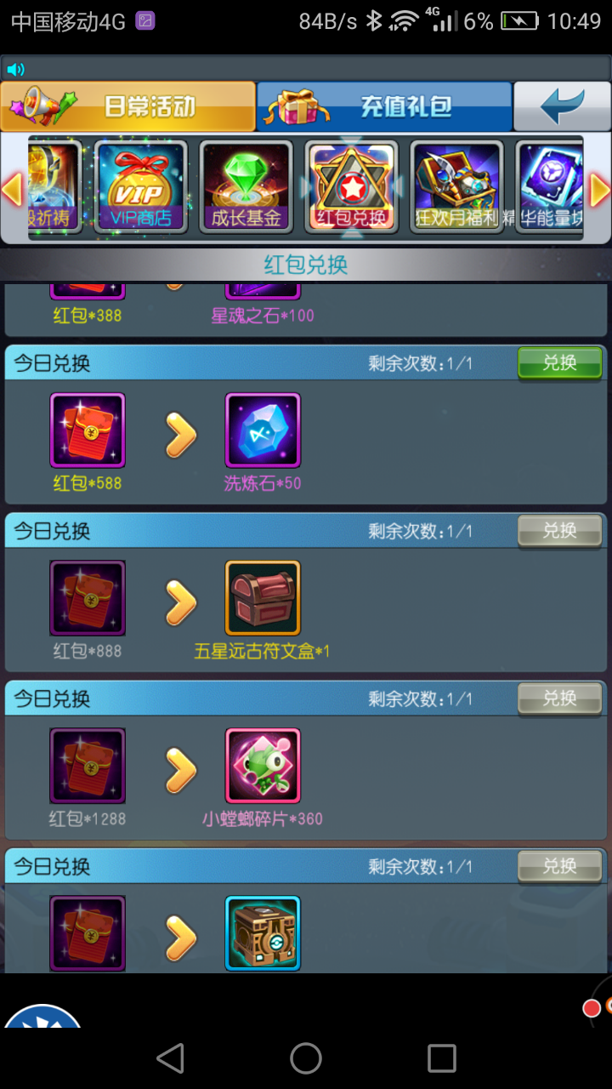Tap the Android home navigation button
This screenshot has width=612, height=1089.
point(306,1058)
